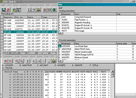Click the colored documents icon in main toolbar
136x98 pixels.
point(14,10)
